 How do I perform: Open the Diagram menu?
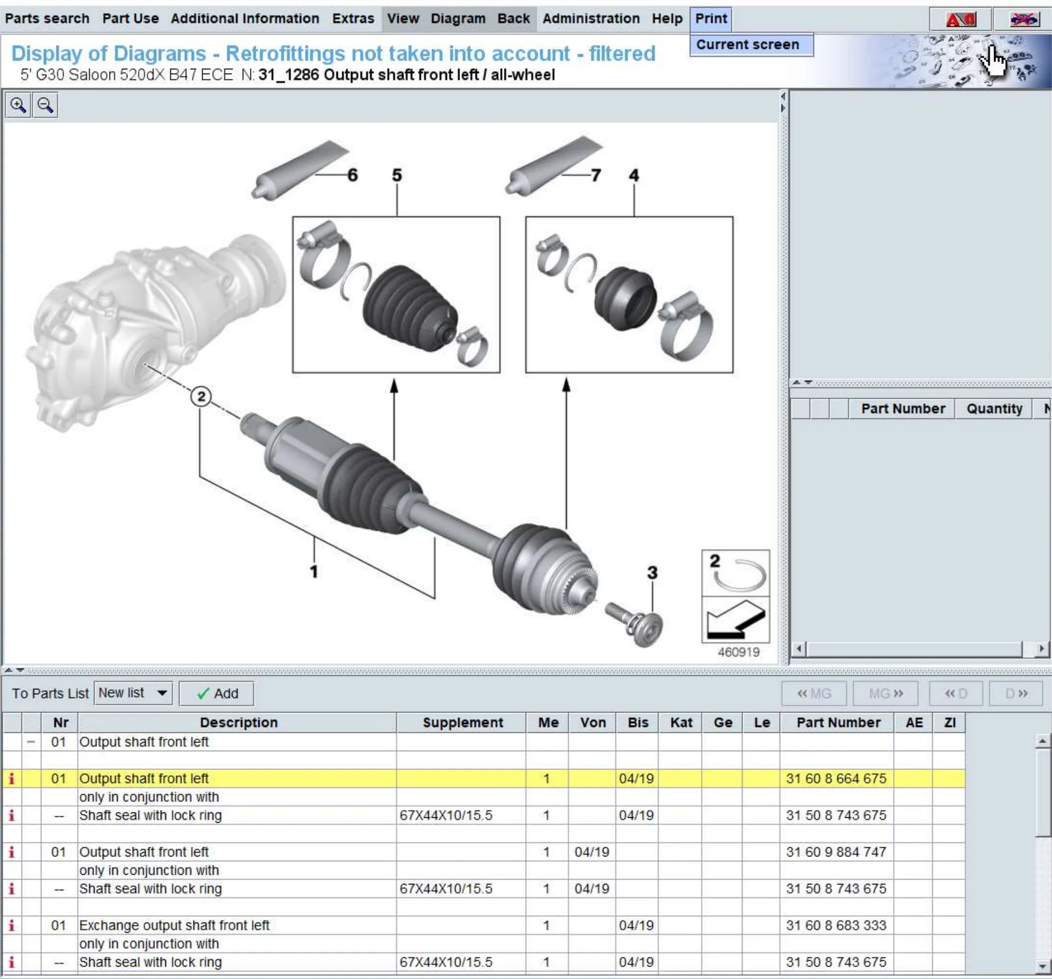click(458, 18)
